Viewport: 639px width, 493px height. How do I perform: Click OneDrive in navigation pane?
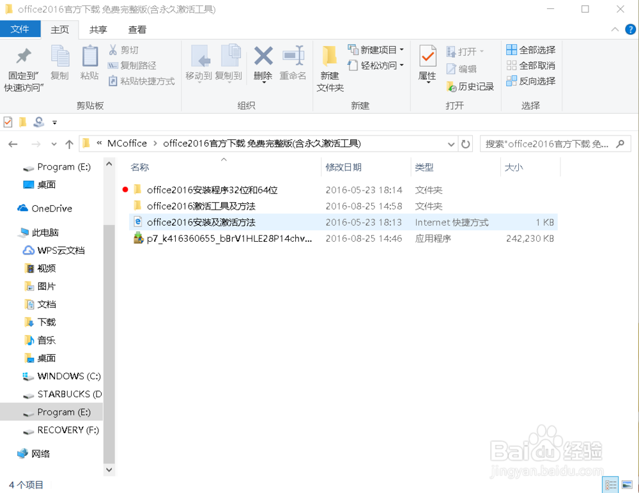click(x=45, y=208)
